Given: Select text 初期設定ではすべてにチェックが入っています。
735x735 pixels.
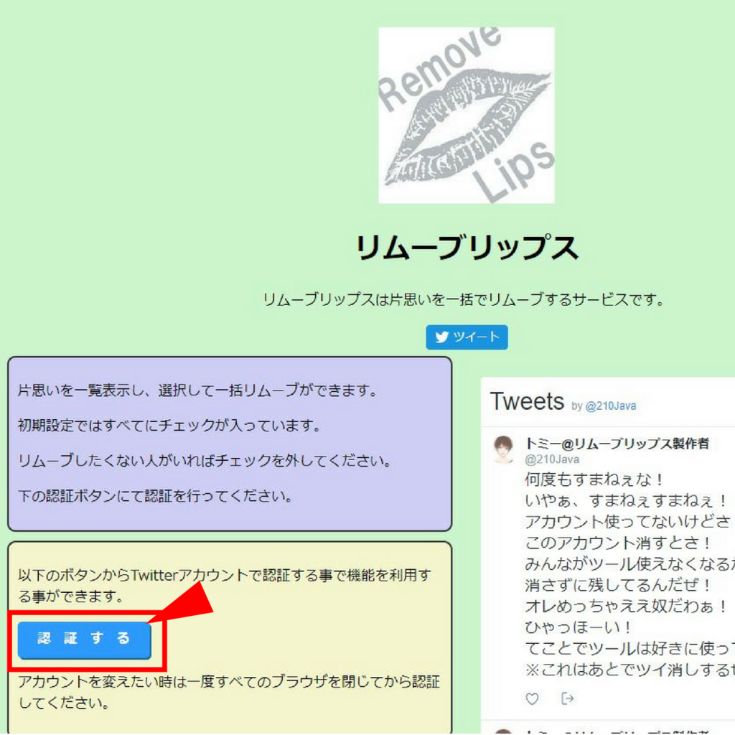Looking at the screenshot, I should pyautogui.click(x=169, y=425).
